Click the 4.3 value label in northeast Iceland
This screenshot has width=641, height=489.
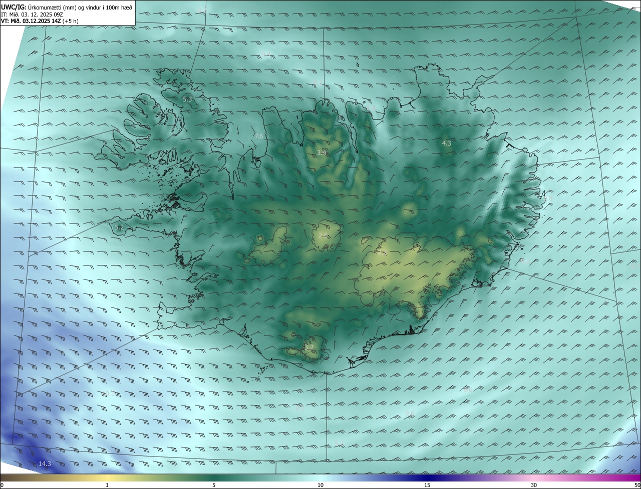point(446,143)
